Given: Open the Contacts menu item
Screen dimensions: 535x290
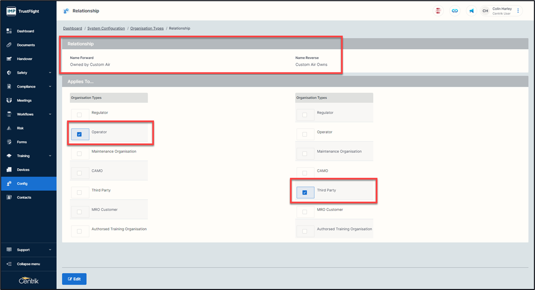Looking at the screenshot, I should pos(24,198).
